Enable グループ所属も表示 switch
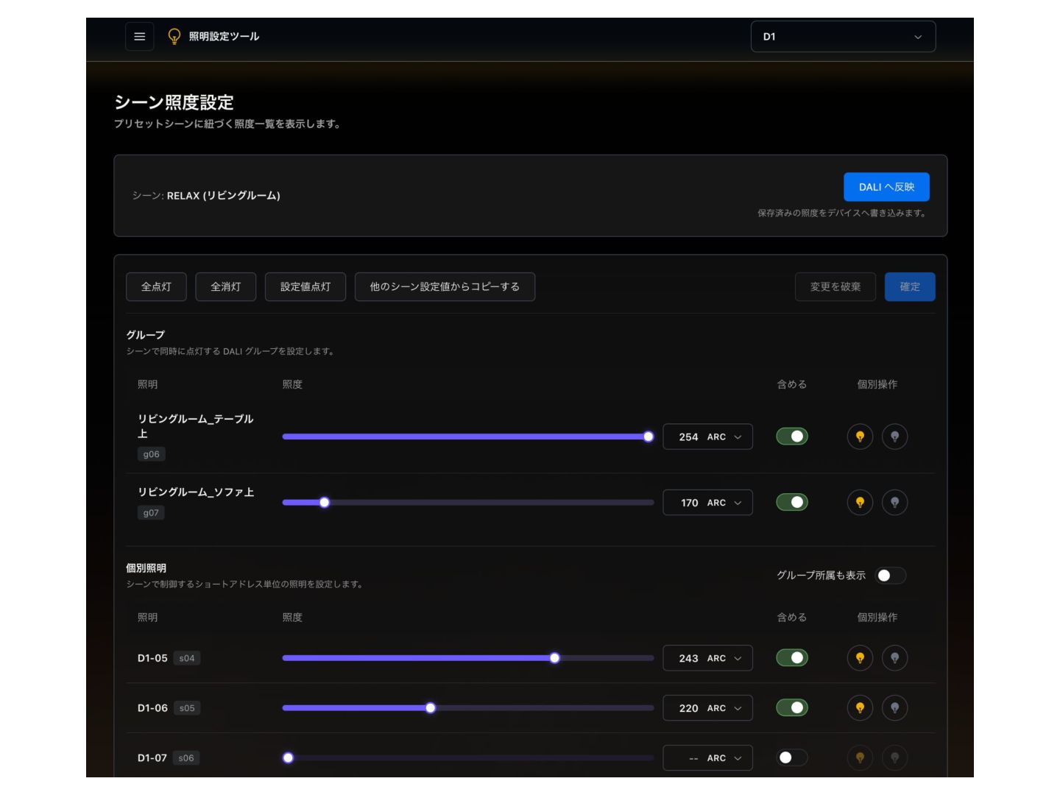1060x795 pixels. click(x=891, y=576)
